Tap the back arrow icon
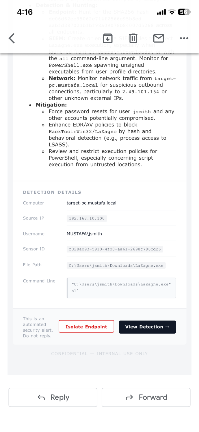This screenshot has width=199, height=432. pyautogui.click(x=12, y=38)
